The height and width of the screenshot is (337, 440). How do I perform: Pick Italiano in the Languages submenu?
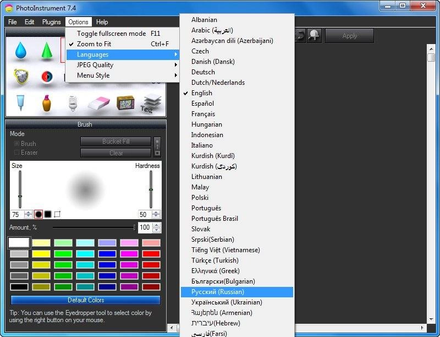pyautogui.click(x=237, y=145)
